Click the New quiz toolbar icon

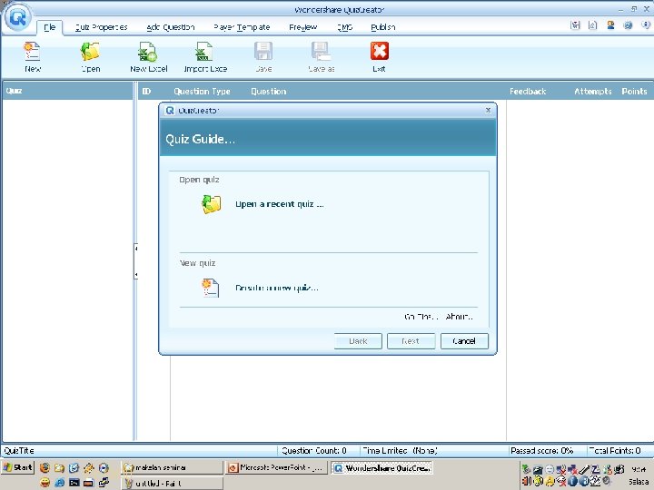[32, 51]
